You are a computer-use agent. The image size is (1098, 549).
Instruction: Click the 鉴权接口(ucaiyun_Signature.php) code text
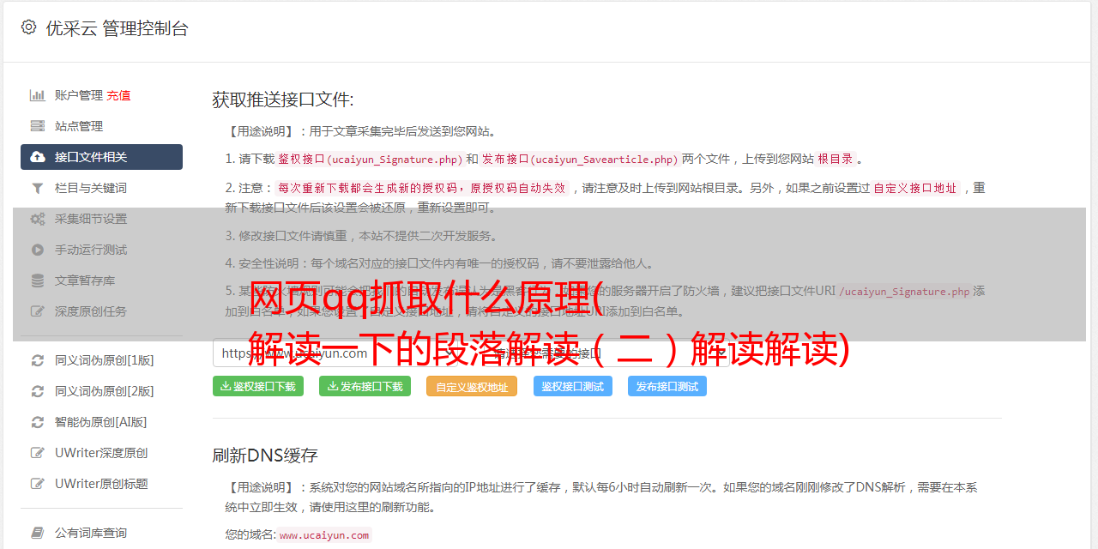pyautogui.click(x=370, y=159)
